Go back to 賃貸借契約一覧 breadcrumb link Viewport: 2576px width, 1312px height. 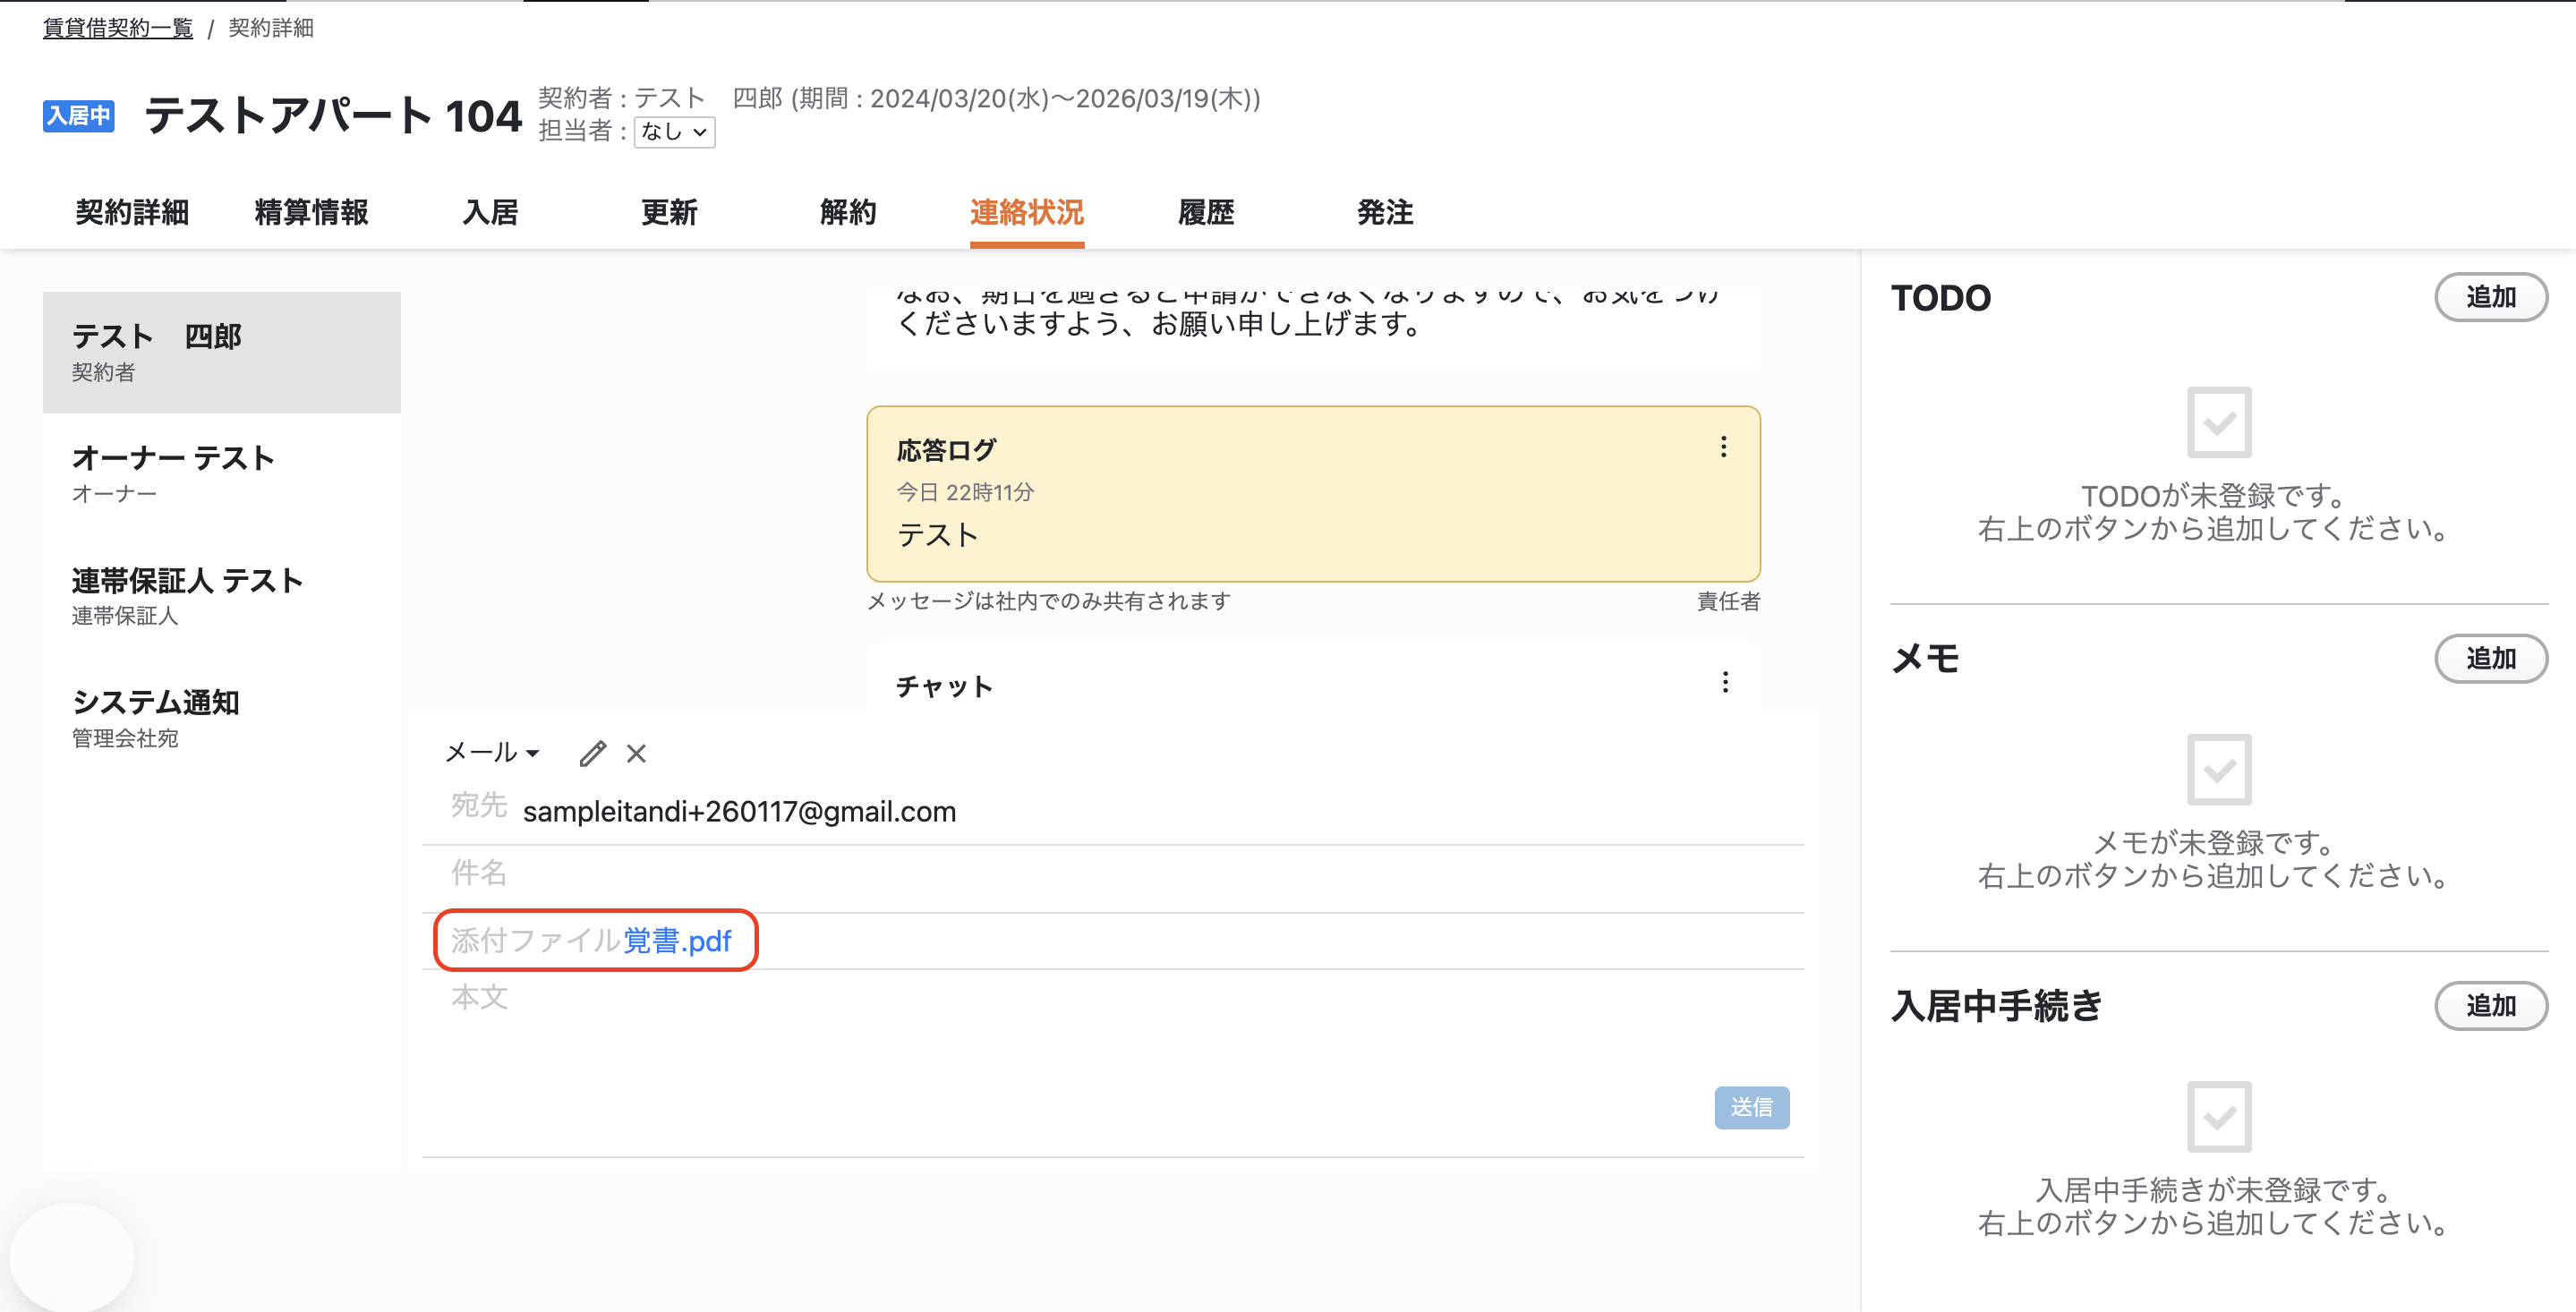118,28
